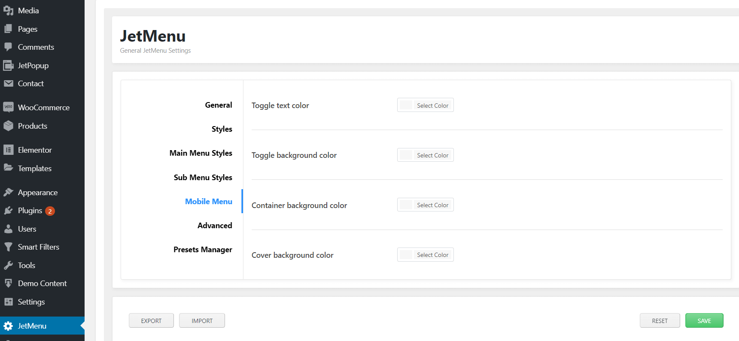Click the Toggle background color swatch
The height and width of the screenshot is (341, 739).
406,155
